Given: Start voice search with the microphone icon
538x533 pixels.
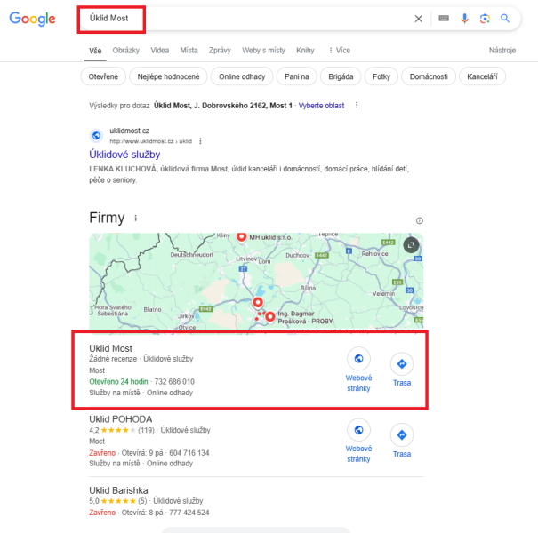Looking at the screenshot, I should (464, 19).
